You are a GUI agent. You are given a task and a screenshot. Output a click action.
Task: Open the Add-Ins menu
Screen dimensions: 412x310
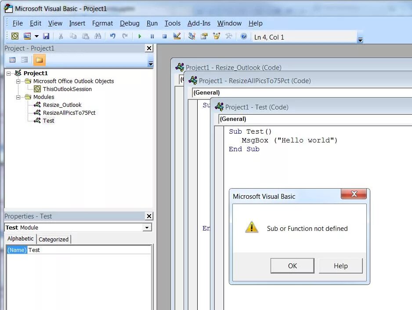(x=199, y=23)
